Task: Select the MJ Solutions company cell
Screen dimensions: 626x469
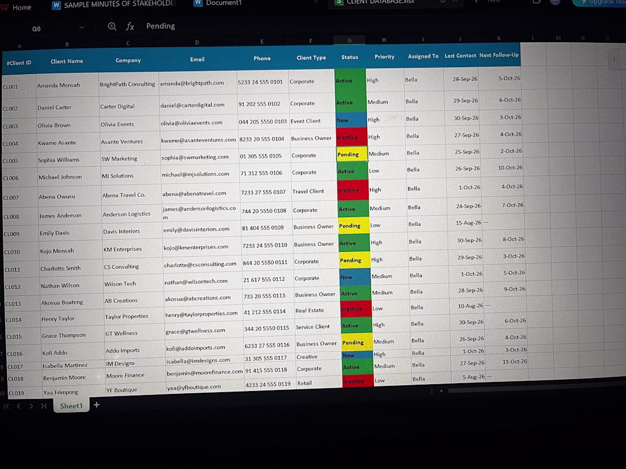Action: pos(130,176)
